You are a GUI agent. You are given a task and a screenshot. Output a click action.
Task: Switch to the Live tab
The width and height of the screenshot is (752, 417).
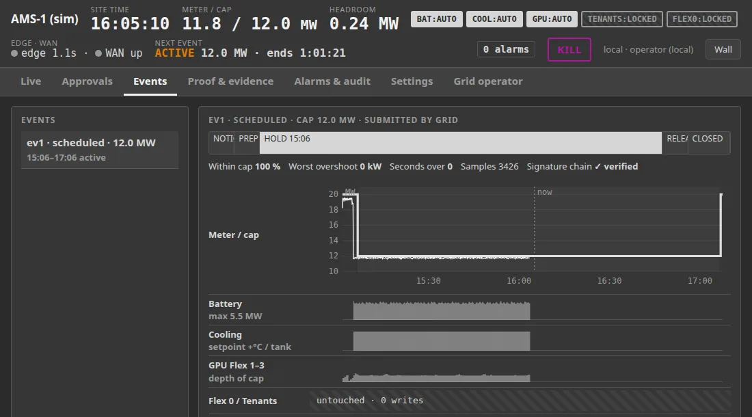point(31,81)
